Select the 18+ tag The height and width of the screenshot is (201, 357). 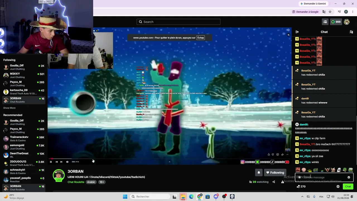click(102, 182)
